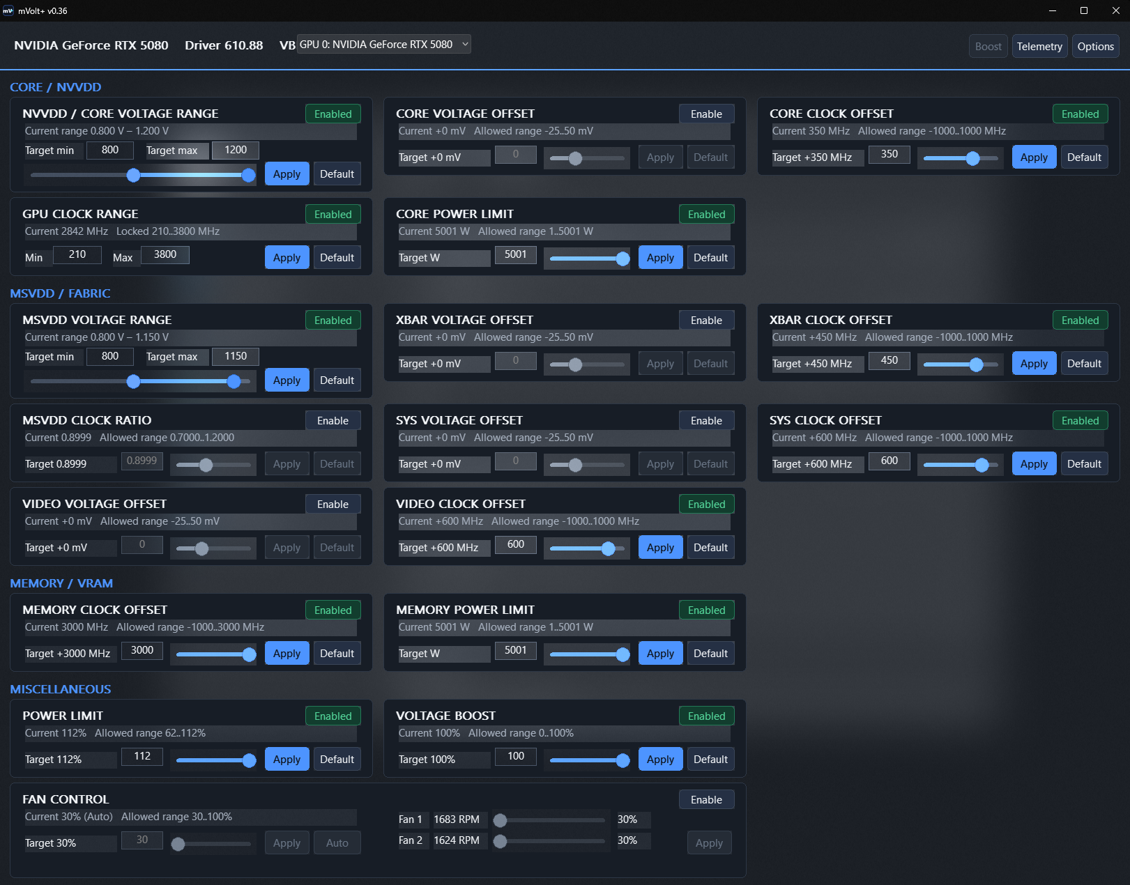The width and height of the screenshot is (1130, 885).
Task: Click the Fan 2 1624 RPM reading
Action: (457, 840)
